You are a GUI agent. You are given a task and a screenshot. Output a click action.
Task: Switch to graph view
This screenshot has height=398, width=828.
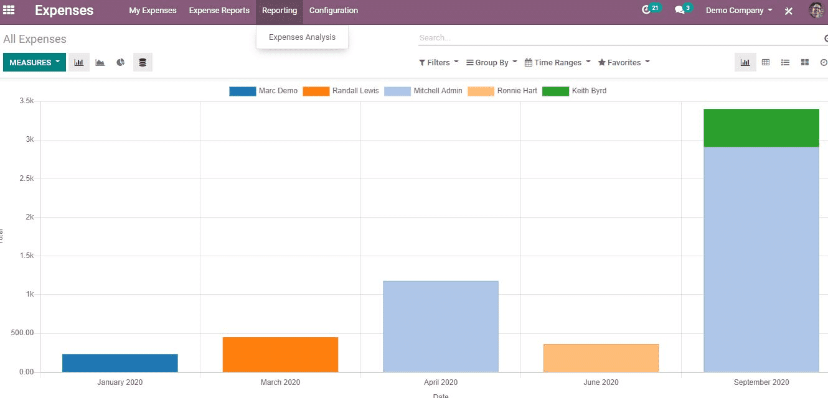[x=745, y=62]
